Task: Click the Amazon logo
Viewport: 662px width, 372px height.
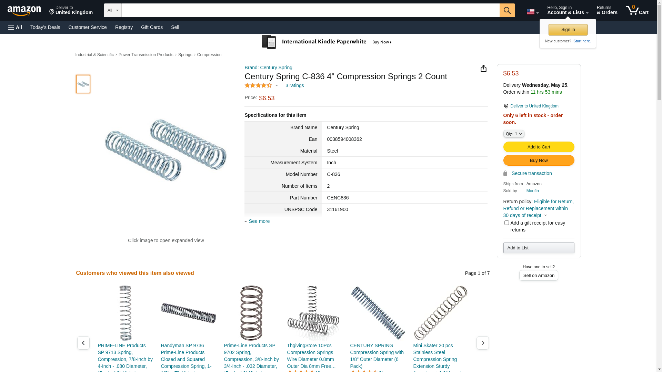Action: point(24,11)
